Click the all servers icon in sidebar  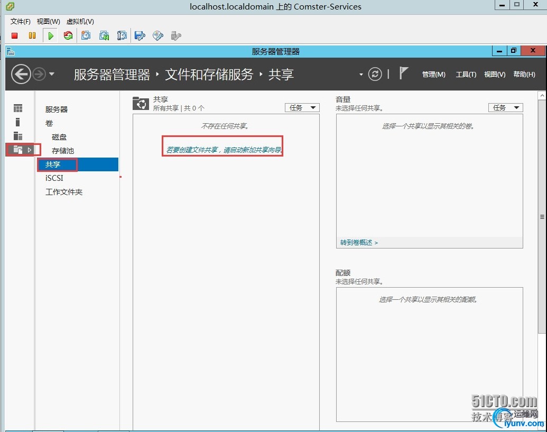point(18,136)
